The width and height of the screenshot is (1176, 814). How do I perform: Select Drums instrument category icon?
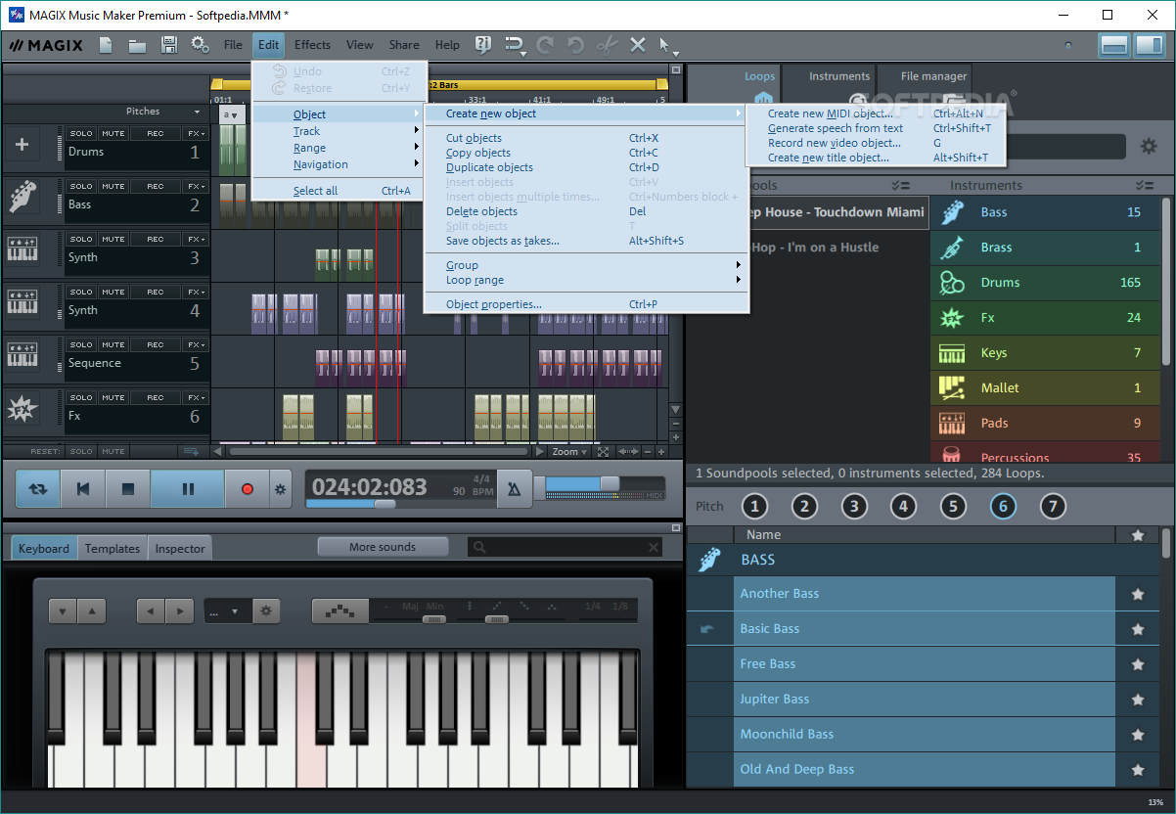(952, 283)
